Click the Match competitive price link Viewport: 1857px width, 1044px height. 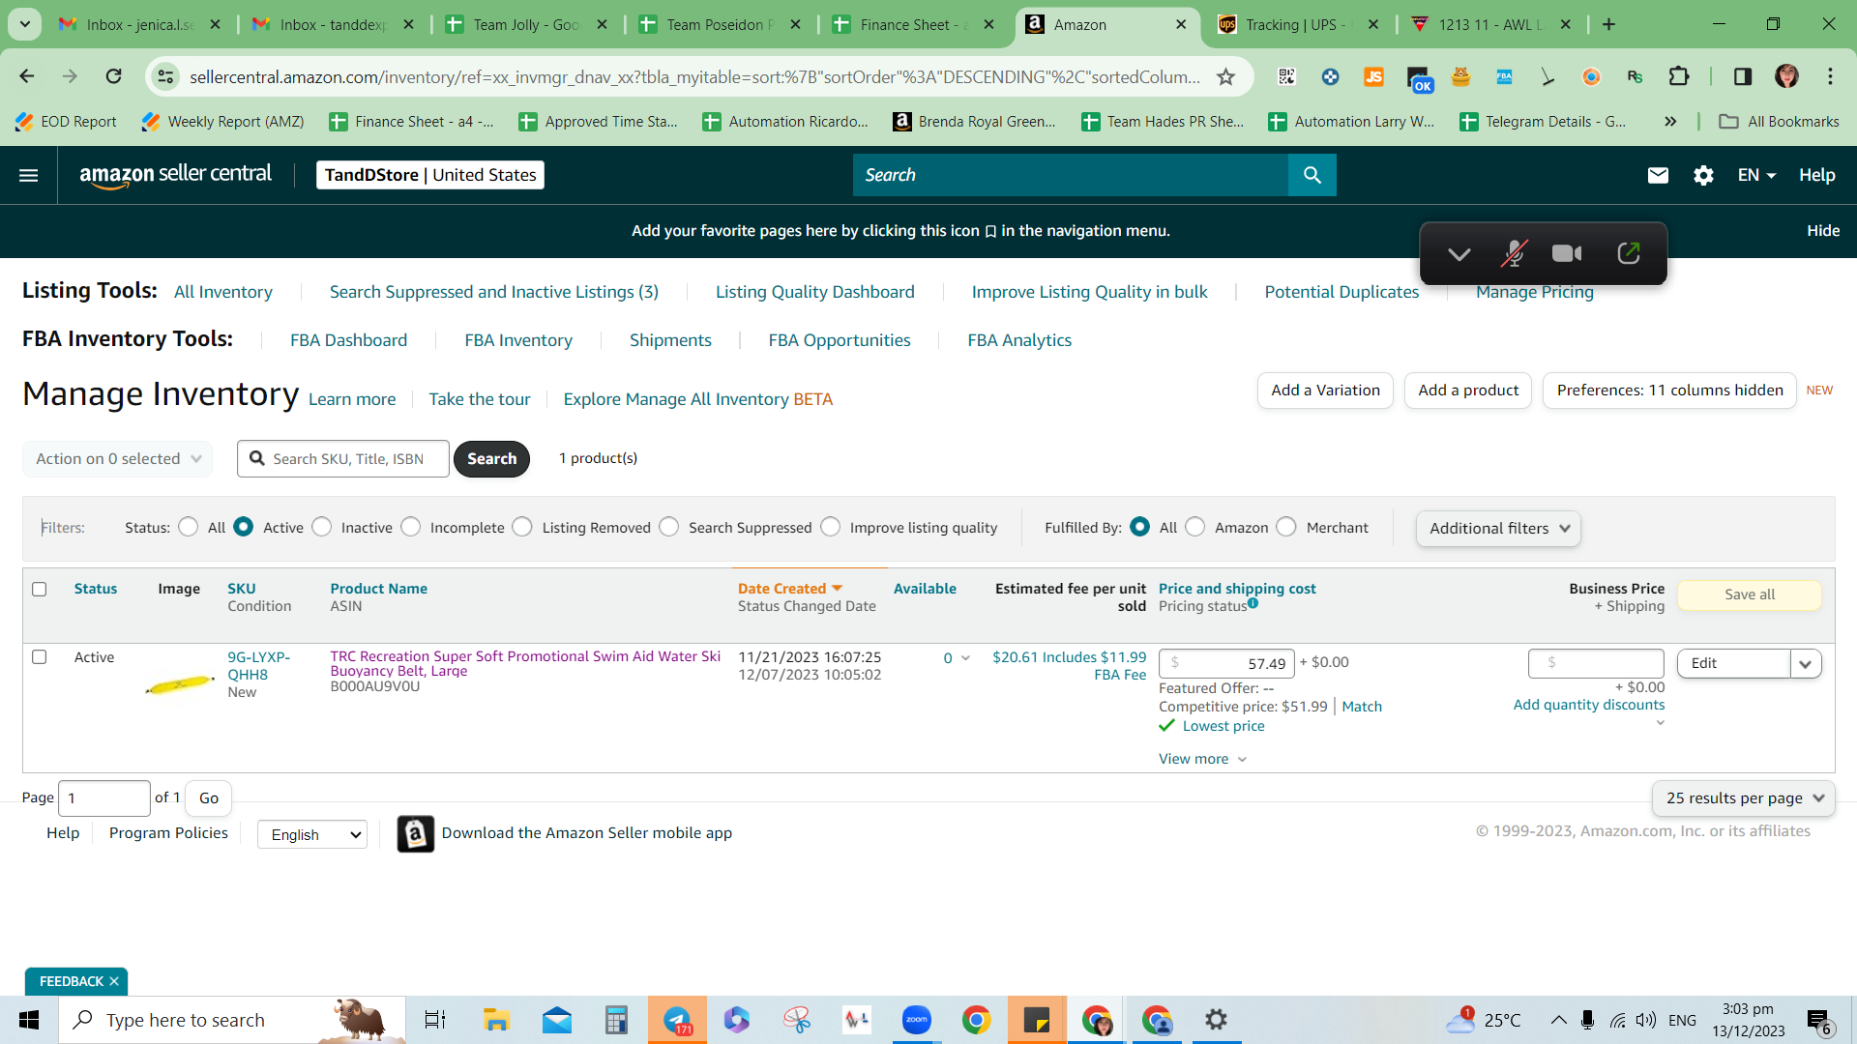click(1362, 707)
